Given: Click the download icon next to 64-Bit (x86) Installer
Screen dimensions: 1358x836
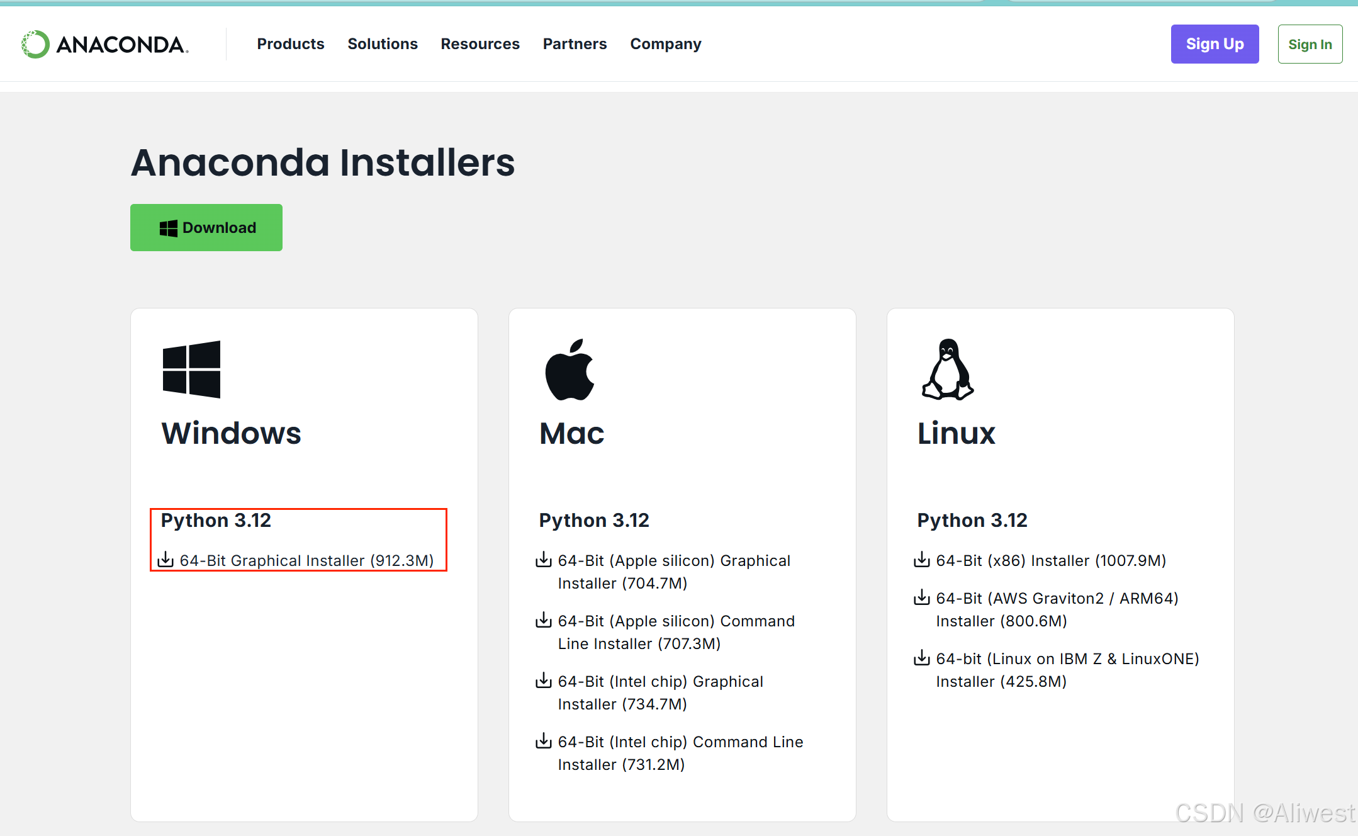Looking at the screenshot, I should click(x=921, y=560).
